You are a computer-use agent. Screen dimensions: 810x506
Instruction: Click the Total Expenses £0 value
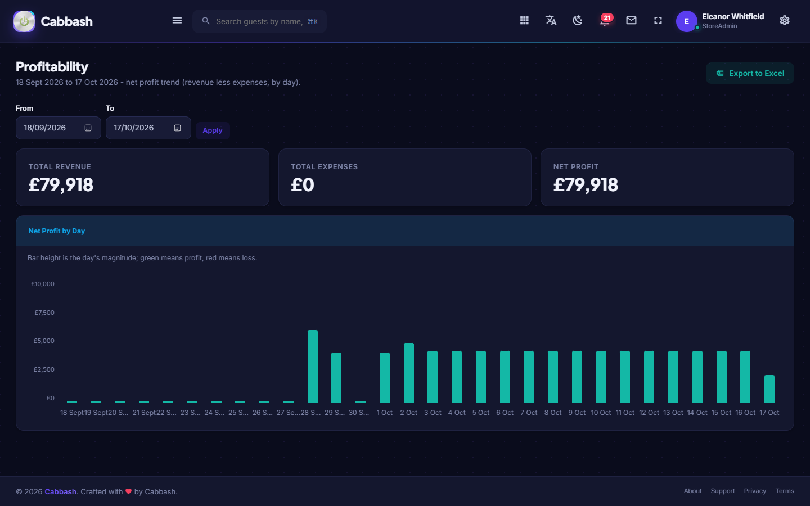303,185
